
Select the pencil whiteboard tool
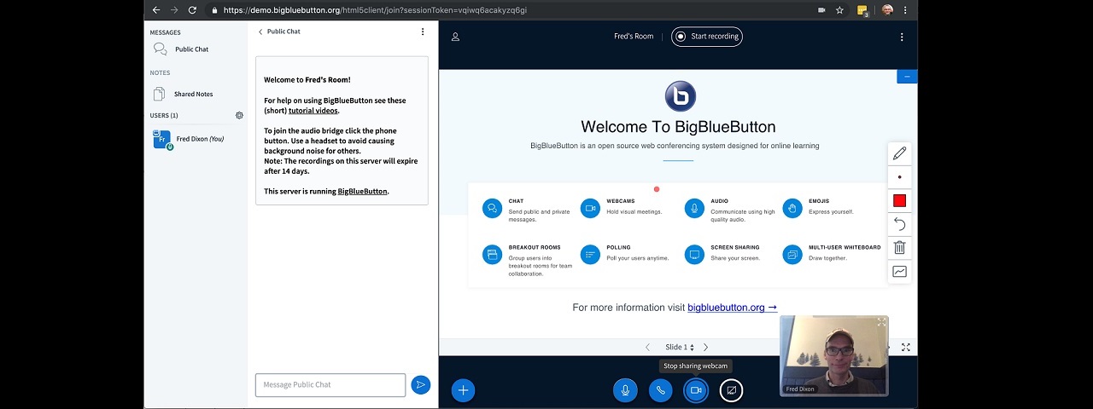click(899, 153)
